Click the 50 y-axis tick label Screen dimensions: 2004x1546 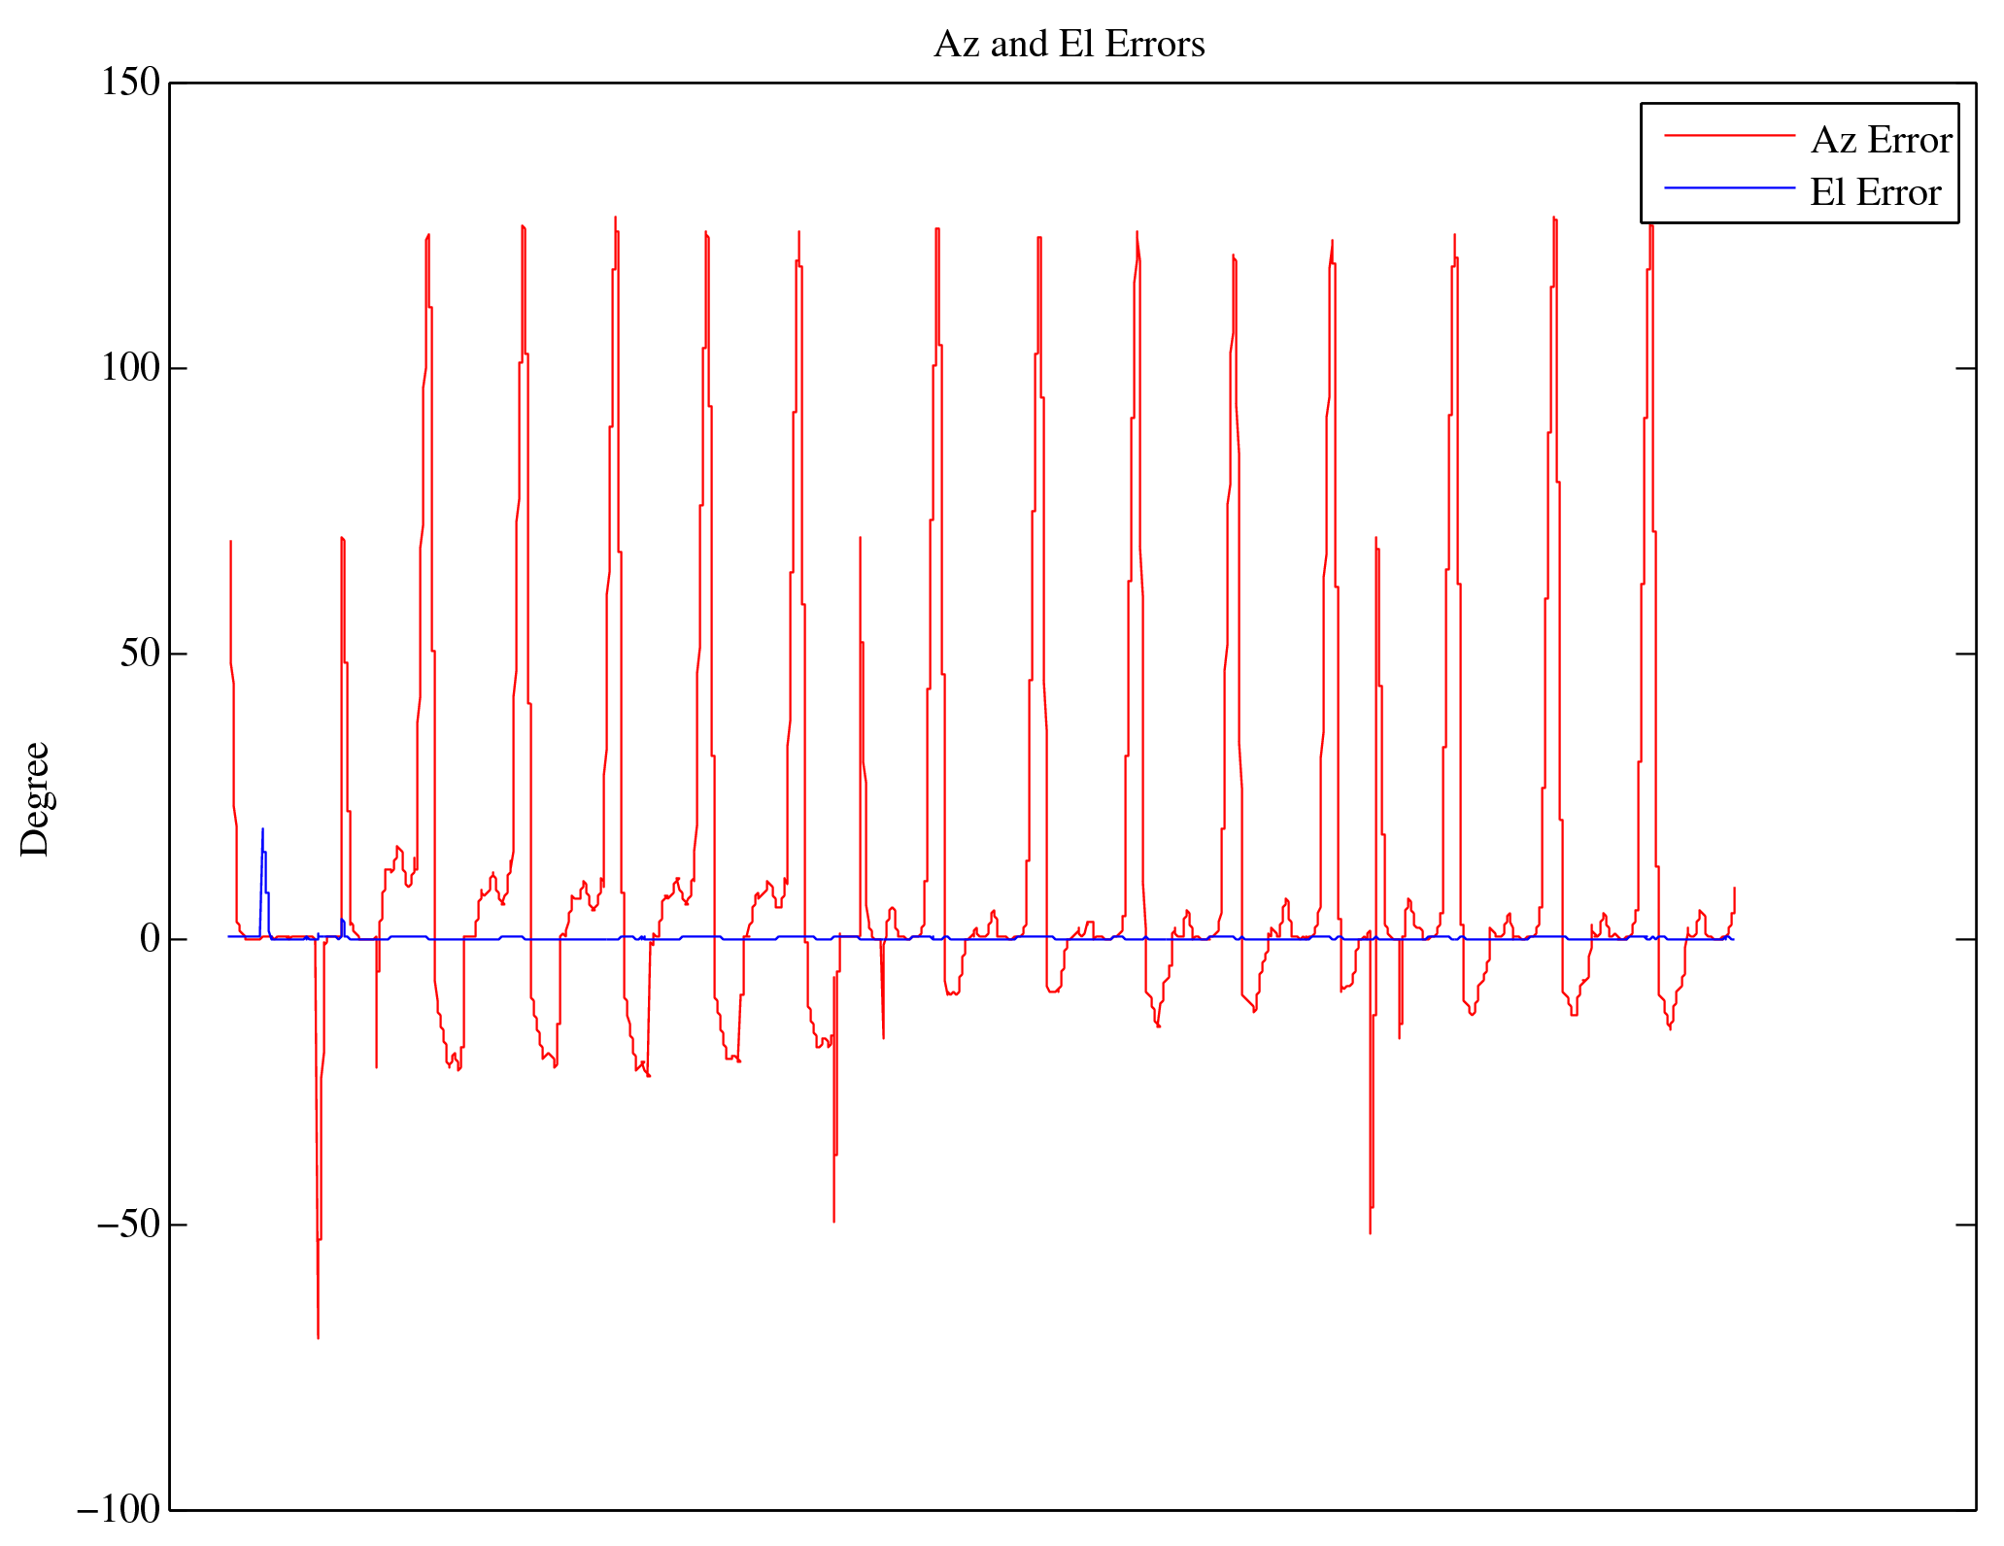pyautogui.click(x=140, y=654)
